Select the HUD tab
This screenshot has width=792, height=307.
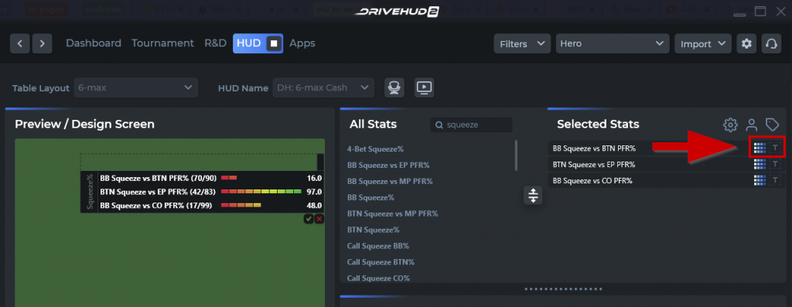coord(248,43)
